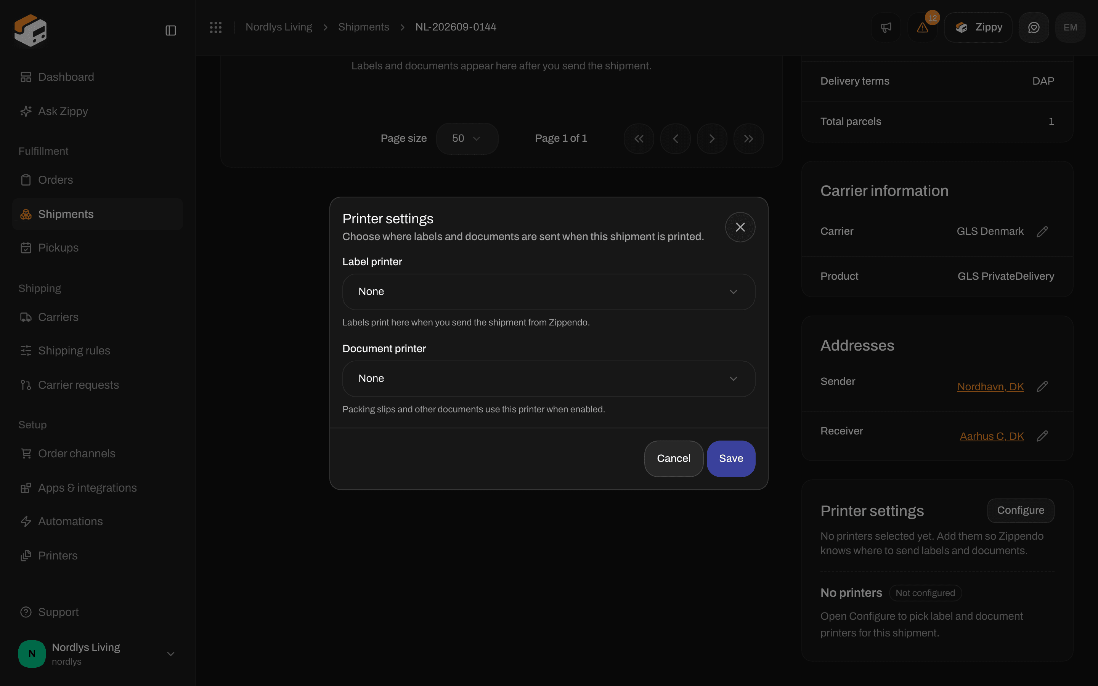Open Printers in the sidebar
The height and width of the screenshot is (686, 1098).
click(98, 556)
